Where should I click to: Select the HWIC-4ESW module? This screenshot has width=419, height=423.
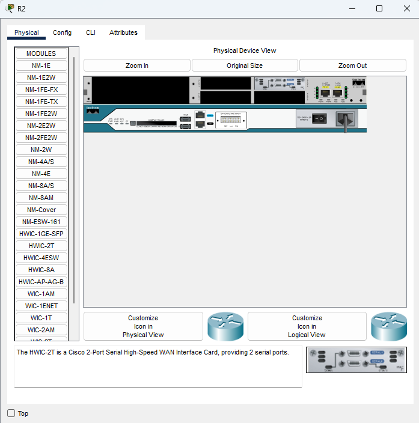pyautogui.click(x=41, y=258)
